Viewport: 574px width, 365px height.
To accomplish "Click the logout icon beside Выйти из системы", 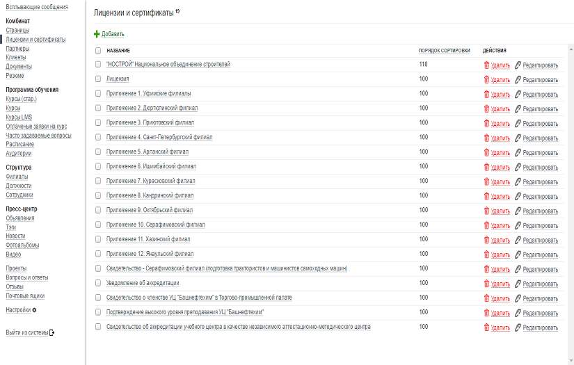I will (52, 332).
